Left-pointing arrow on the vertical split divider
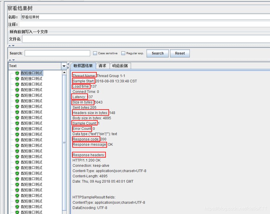Screen dimensions: 270x214 (x=68, y=64)
